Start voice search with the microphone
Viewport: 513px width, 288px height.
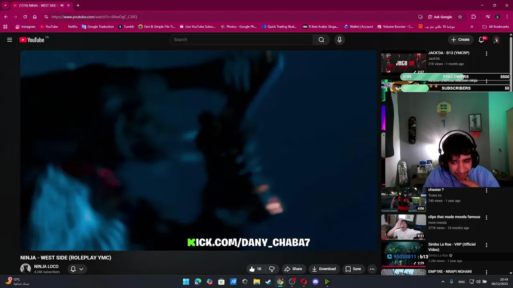pos(339,40)
